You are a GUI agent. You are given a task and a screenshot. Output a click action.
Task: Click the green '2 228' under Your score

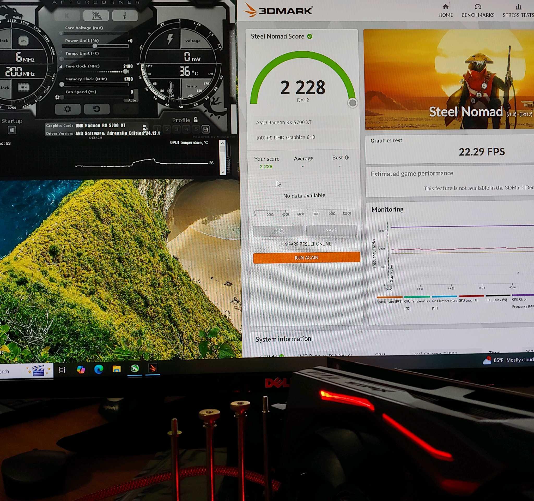266,167
